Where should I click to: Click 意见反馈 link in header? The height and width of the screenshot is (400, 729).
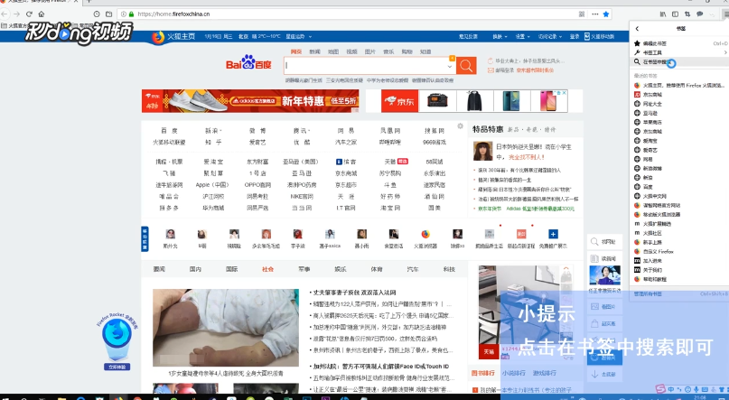pyautogui.click(x=468, y=36)
